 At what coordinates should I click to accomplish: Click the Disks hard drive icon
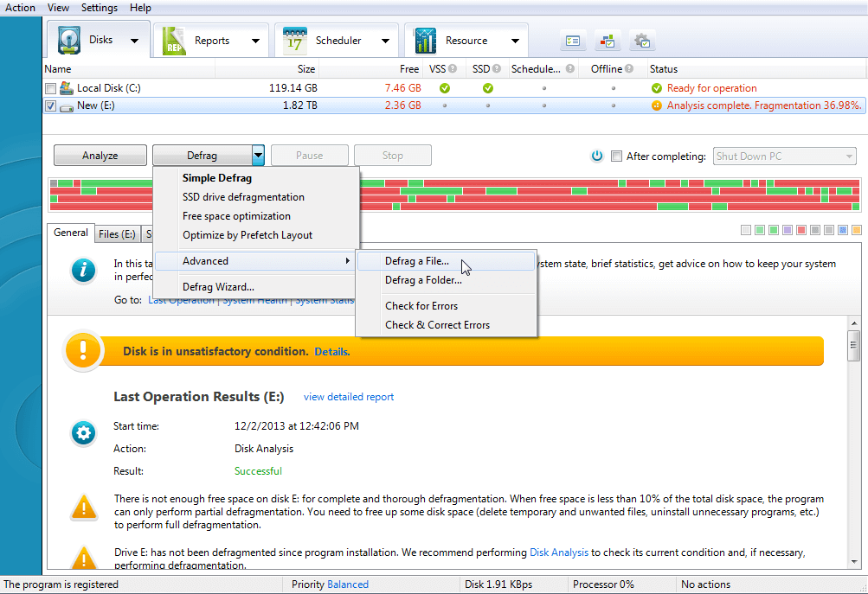click(x=69, y=41)
